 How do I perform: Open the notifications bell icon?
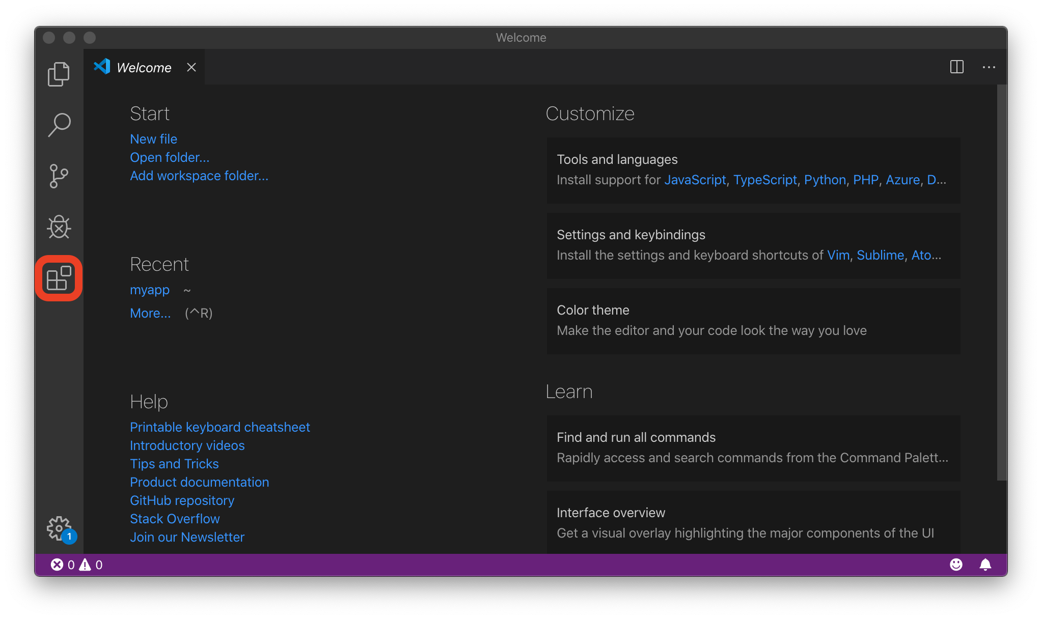click(985, 565)
